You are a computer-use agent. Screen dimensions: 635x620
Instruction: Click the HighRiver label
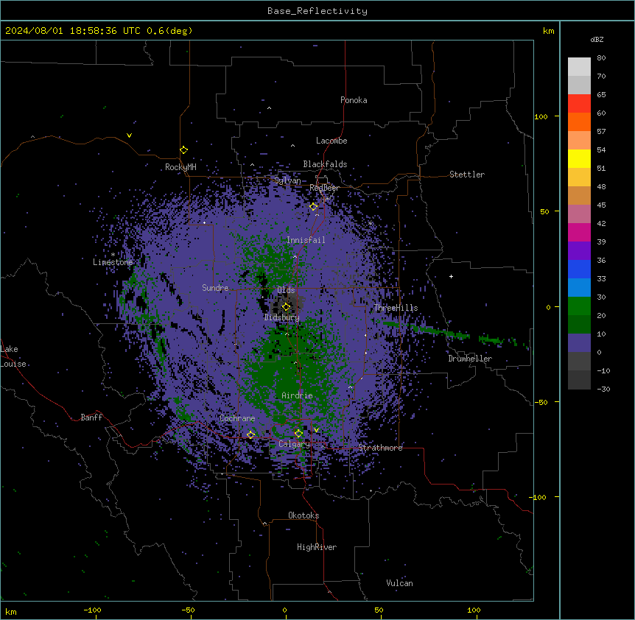coord(317,547)
